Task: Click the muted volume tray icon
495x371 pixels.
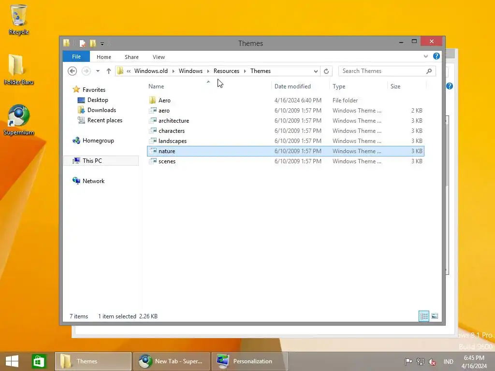Action: [x=432, y=362]
